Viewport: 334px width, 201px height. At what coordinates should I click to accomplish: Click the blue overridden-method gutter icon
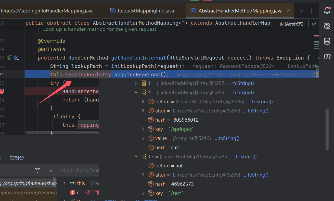(x=16, y=58)
